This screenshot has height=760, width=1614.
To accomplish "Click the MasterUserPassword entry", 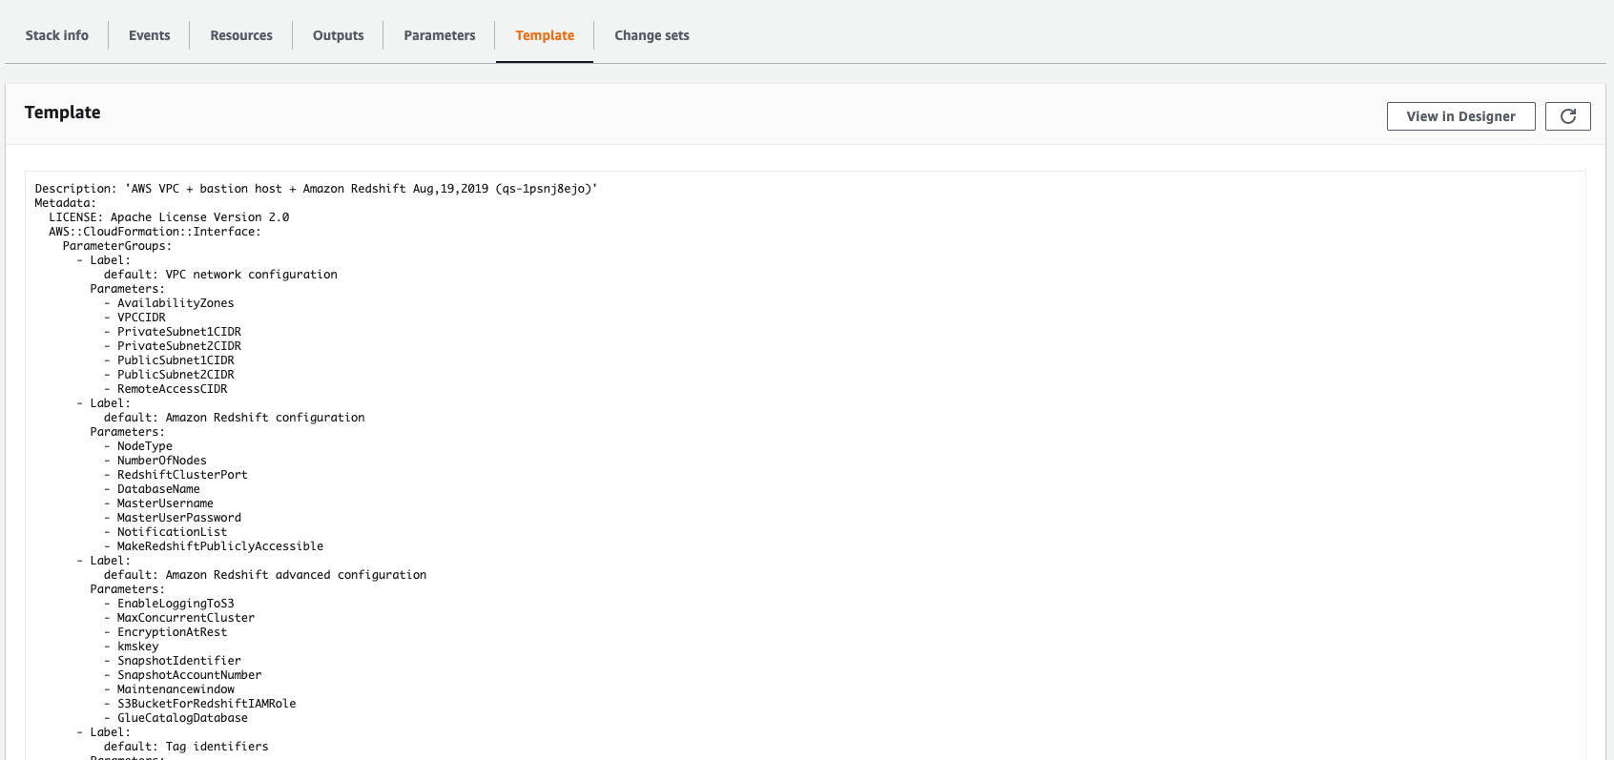I will pyautogui.click(x=179, y=518).
